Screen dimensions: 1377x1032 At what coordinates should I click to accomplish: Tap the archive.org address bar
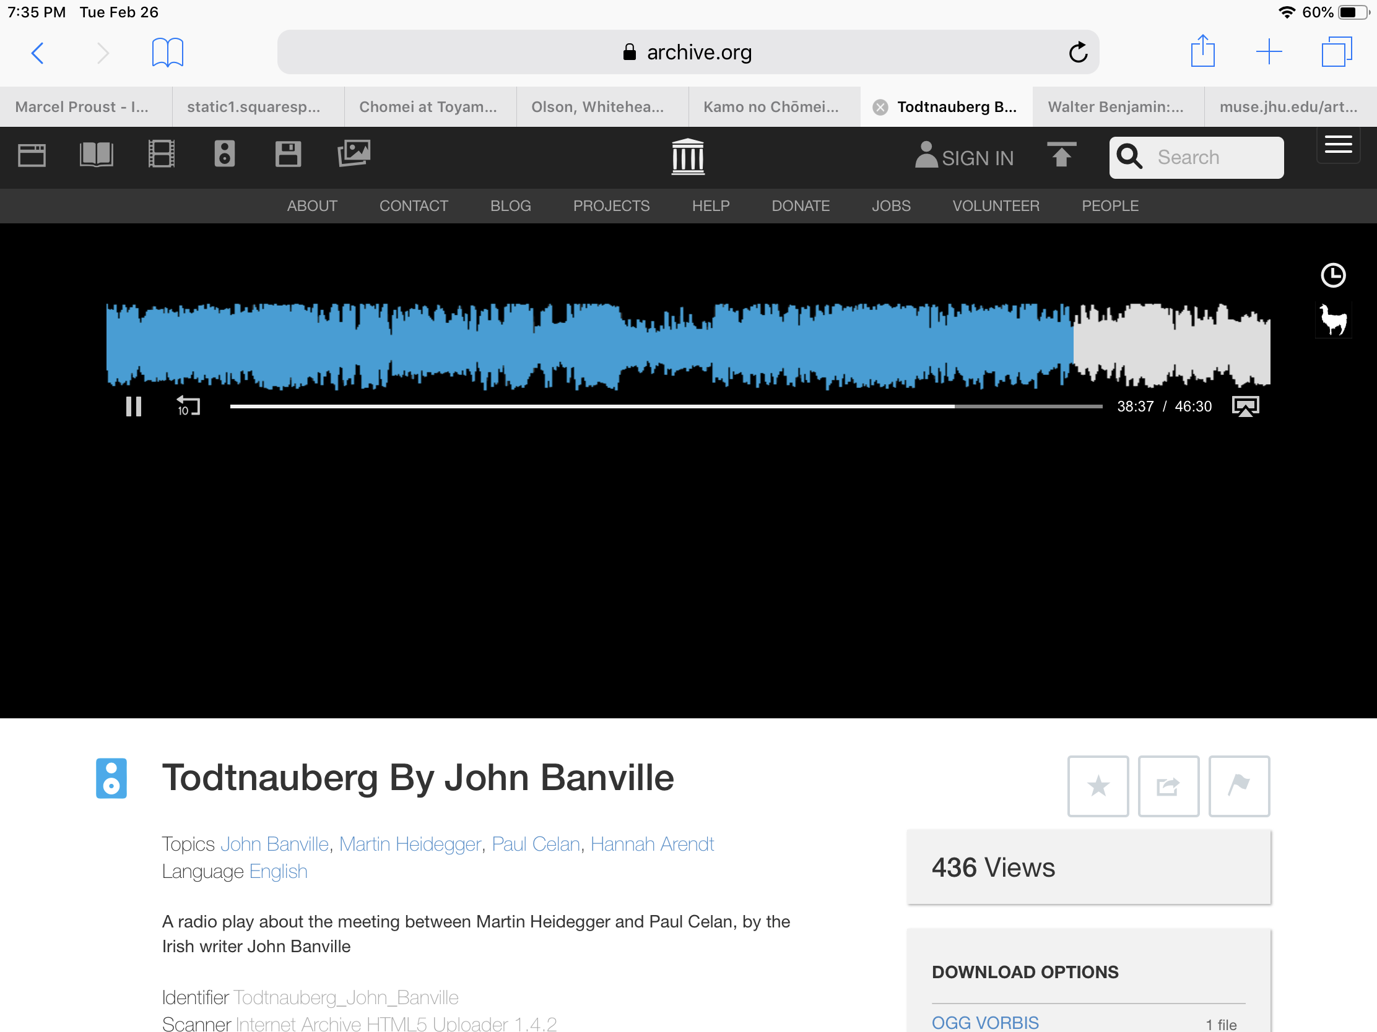pyautogui.click(x=688, y=52)
